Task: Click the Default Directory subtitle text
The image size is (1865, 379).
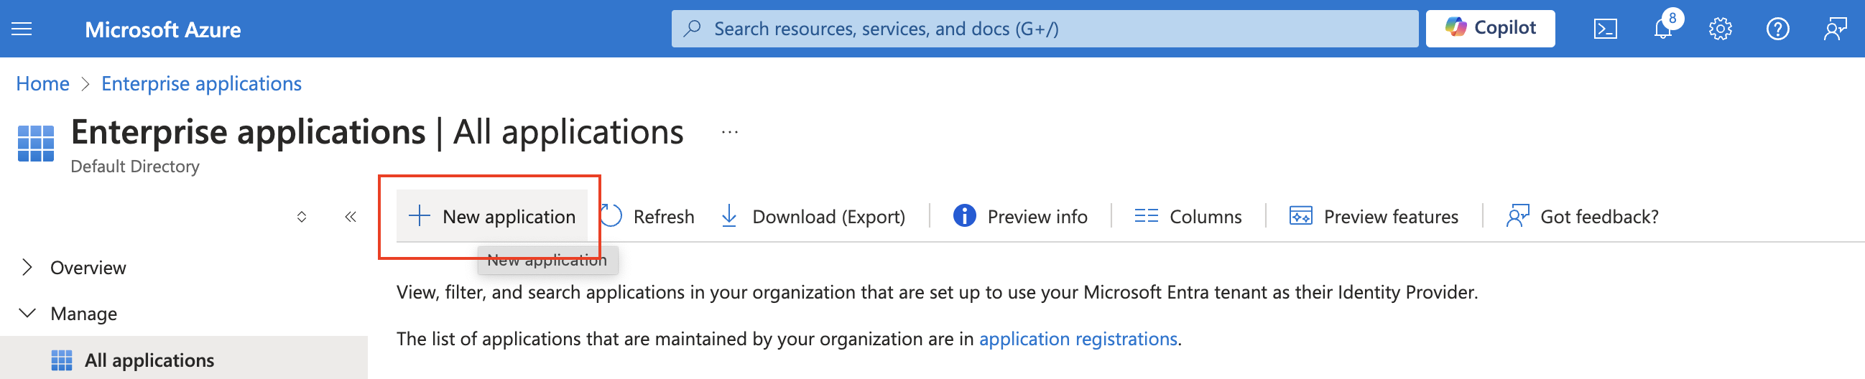Action: (134, 167)
